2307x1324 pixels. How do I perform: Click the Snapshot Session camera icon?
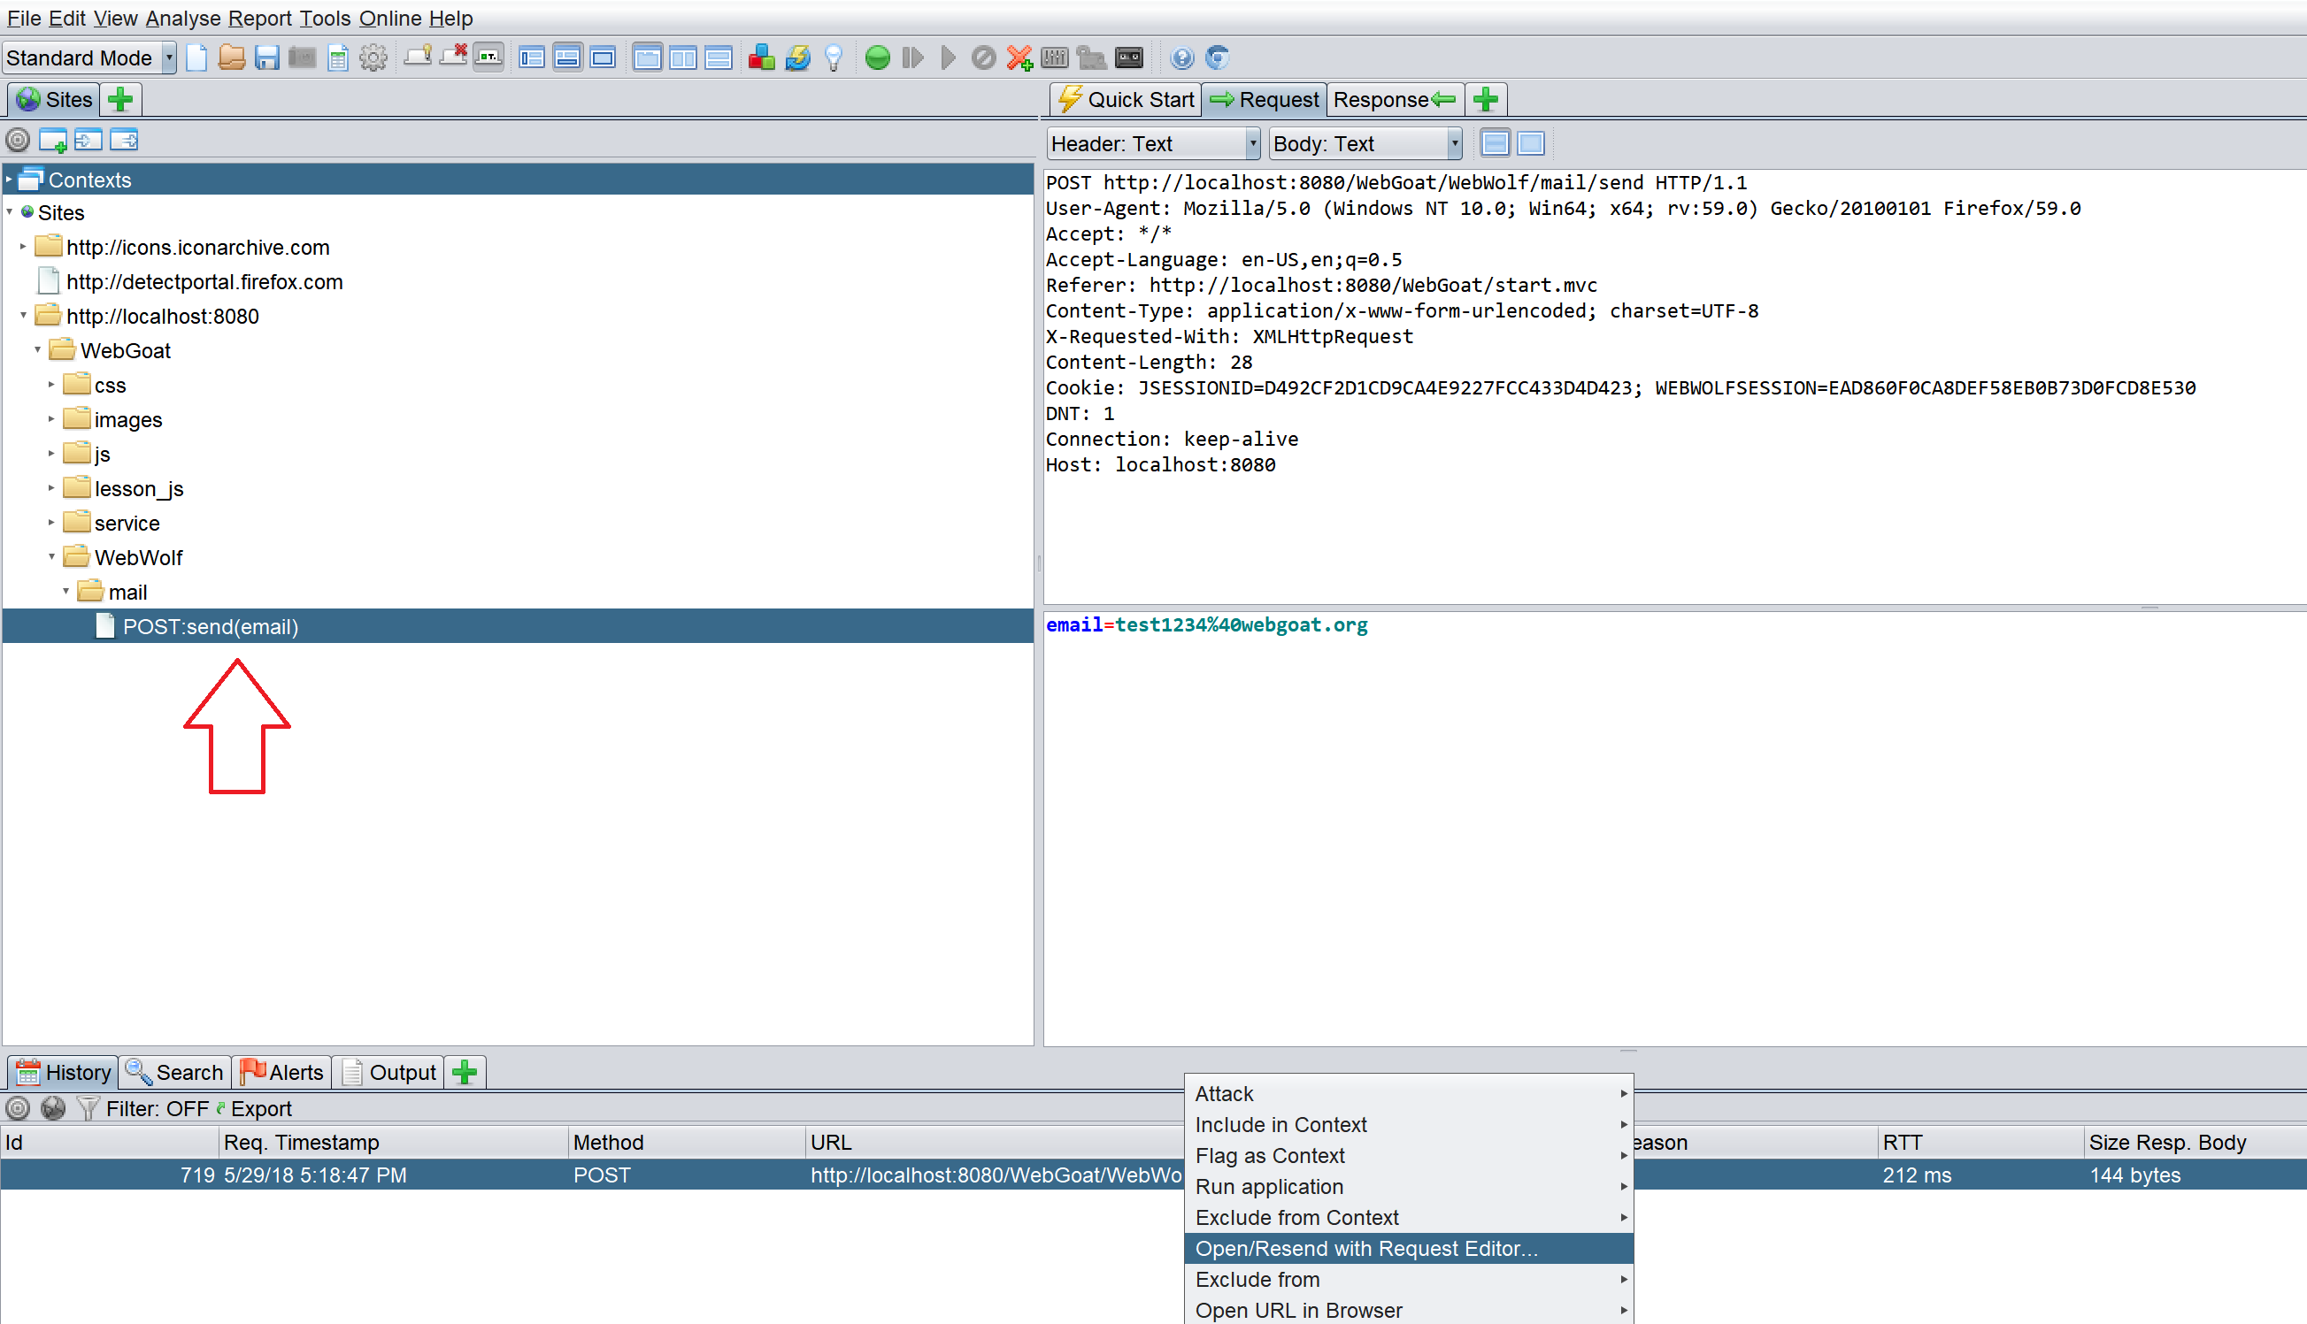[x=302, y=58]
